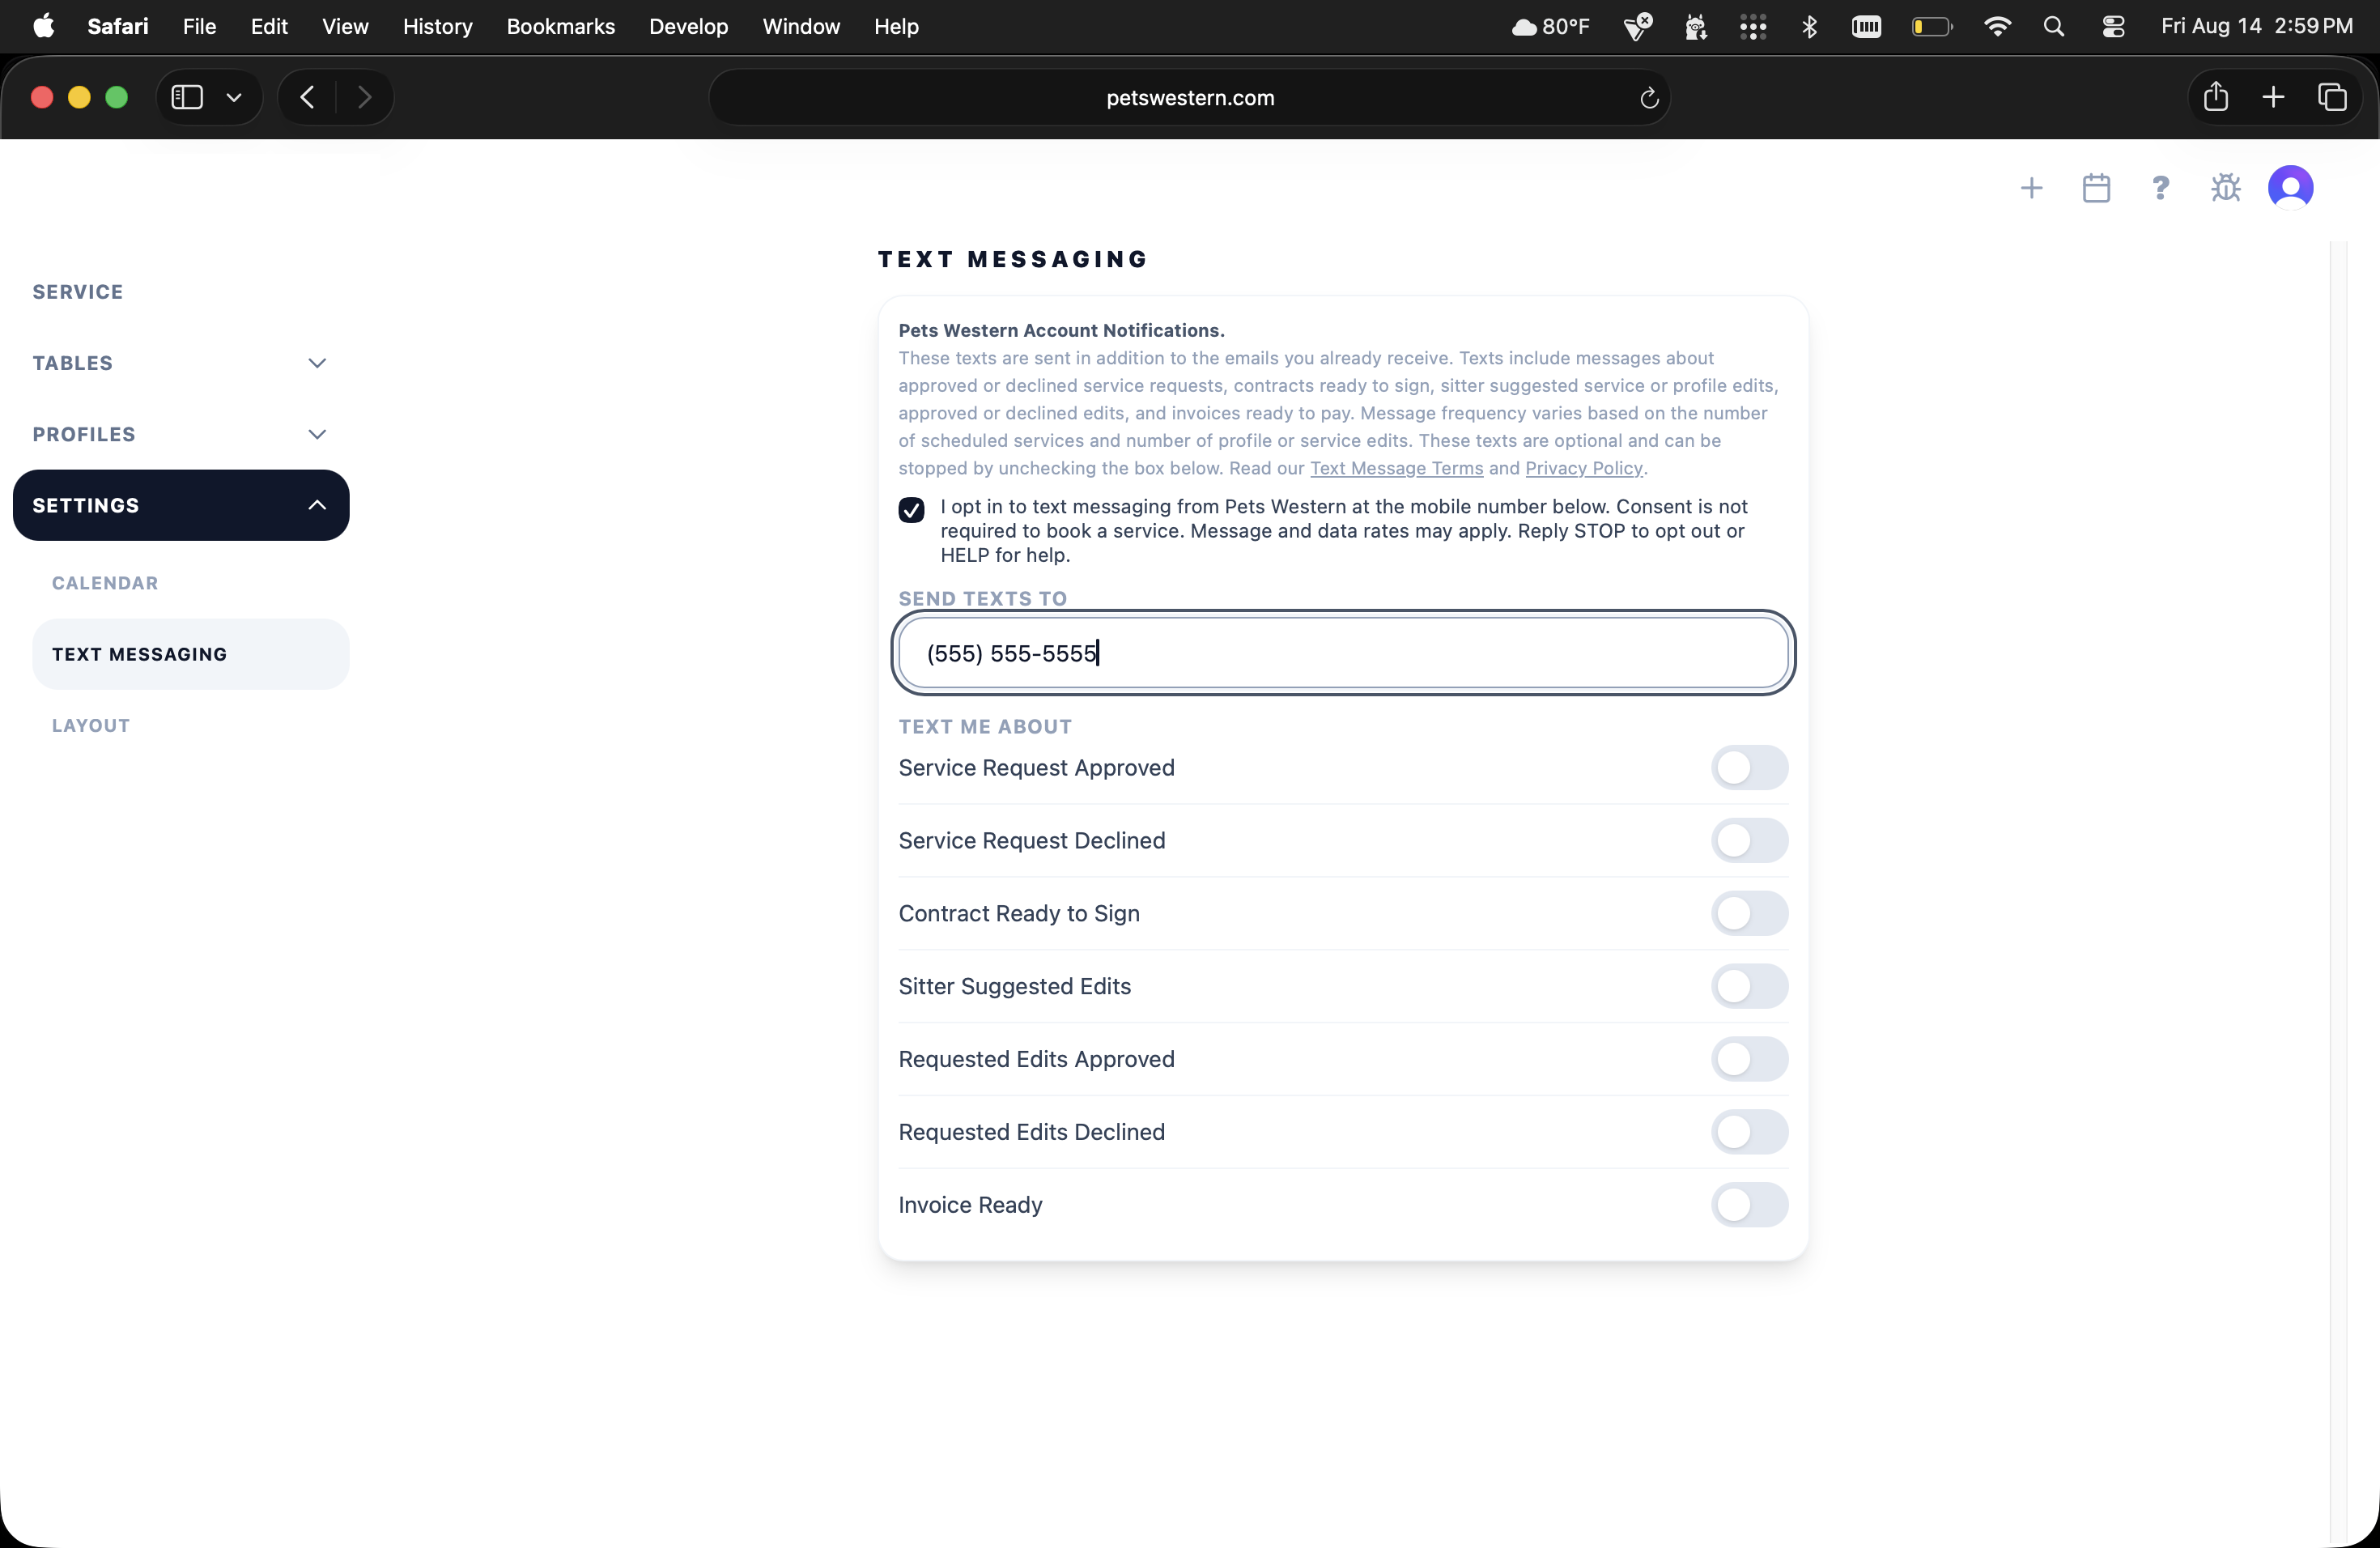Open the user profile avatar

click(2290, 187)
